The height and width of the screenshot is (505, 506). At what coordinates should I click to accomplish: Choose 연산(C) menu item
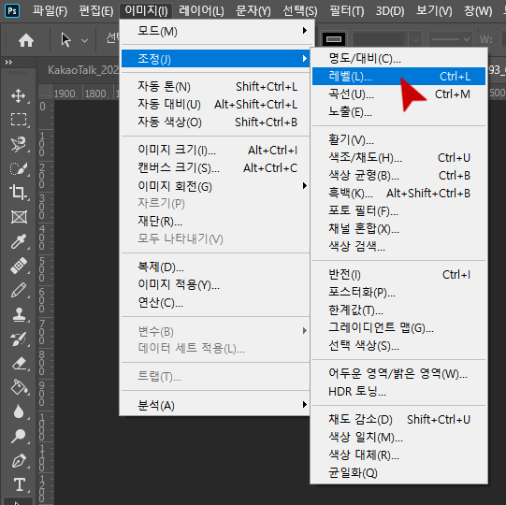click(x=215, y=303)
